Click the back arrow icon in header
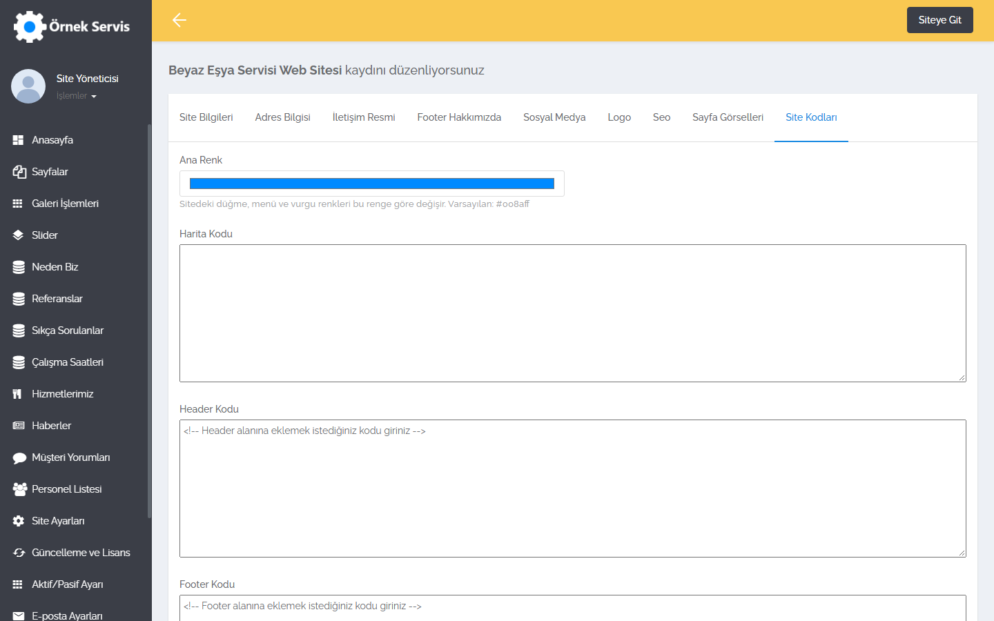The height and width of the screenshot is (621, 994). coord(179,20)
